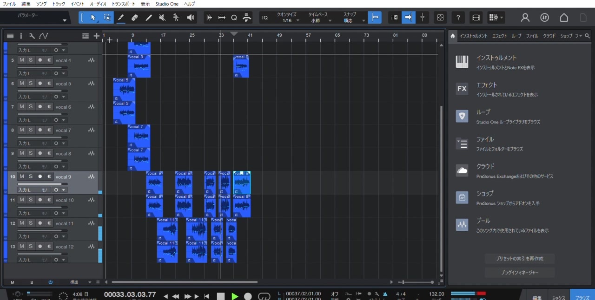Viewport: 595px width, 300px height.
Task: Mute the vocal 9 track
Action: coord(21,176)
